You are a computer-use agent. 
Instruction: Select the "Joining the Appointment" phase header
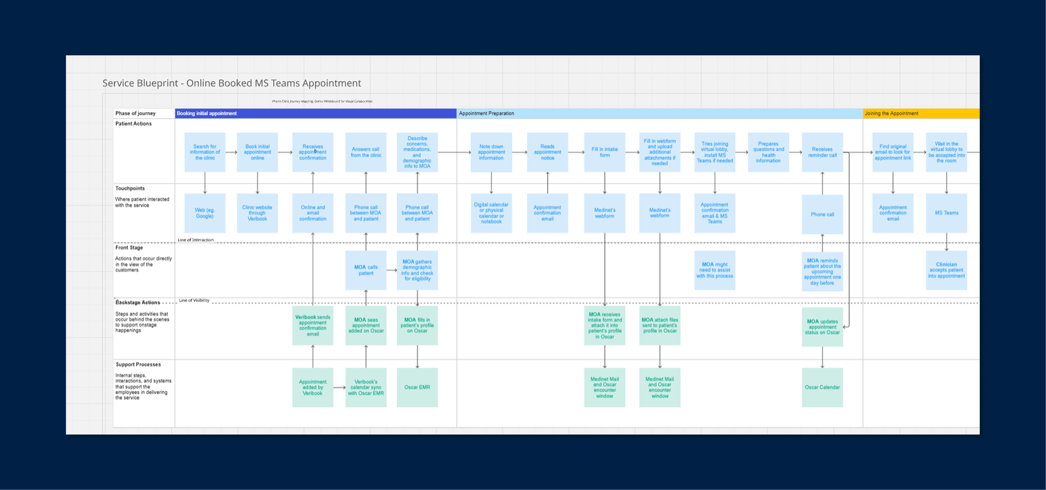coord(891,113)
